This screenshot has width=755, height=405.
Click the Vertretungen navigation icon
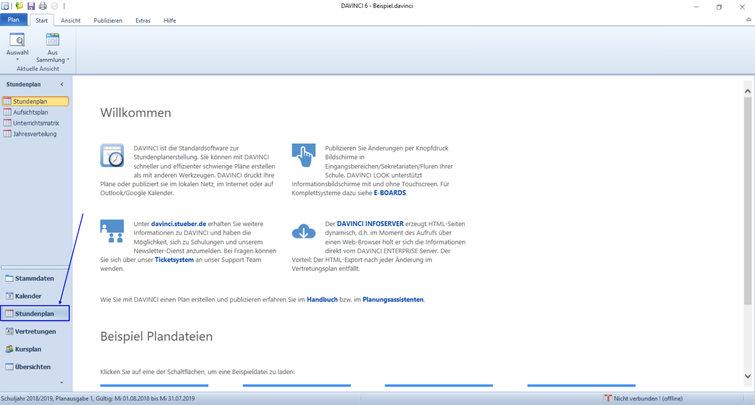(x=9, y=331)
